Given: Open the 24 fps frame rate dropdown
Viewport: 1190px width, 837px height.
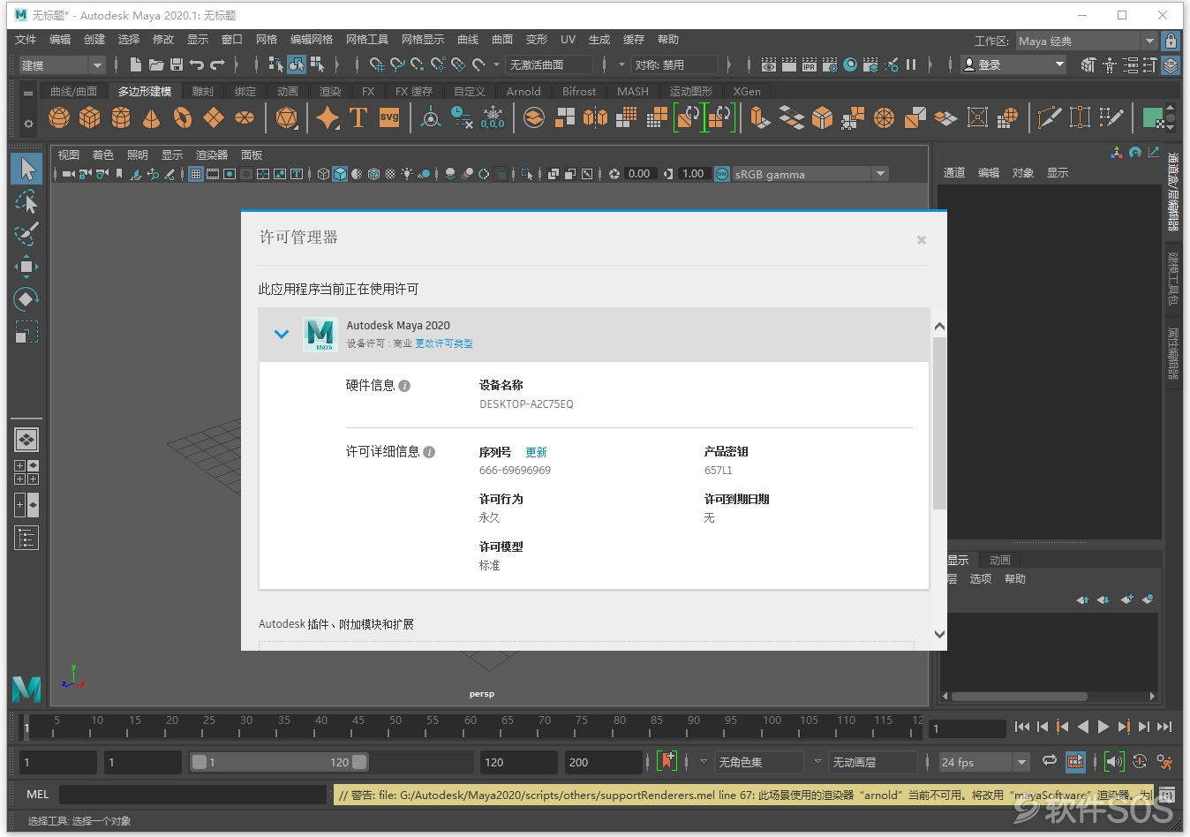Looking at the screenshot, I should 983,762.
